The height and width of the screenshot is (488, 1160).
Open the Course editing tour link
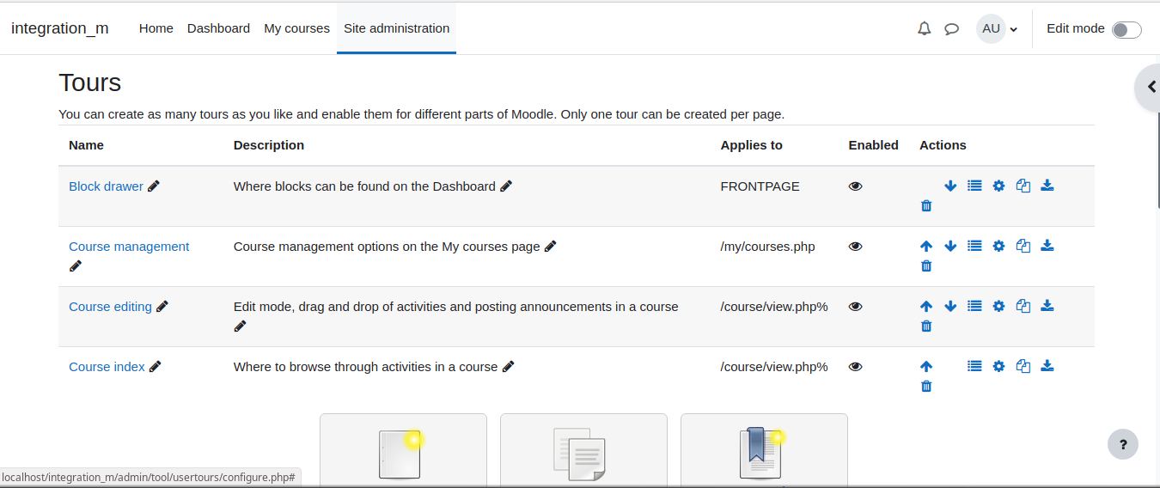pyautogui.click(x=110, y=306)
